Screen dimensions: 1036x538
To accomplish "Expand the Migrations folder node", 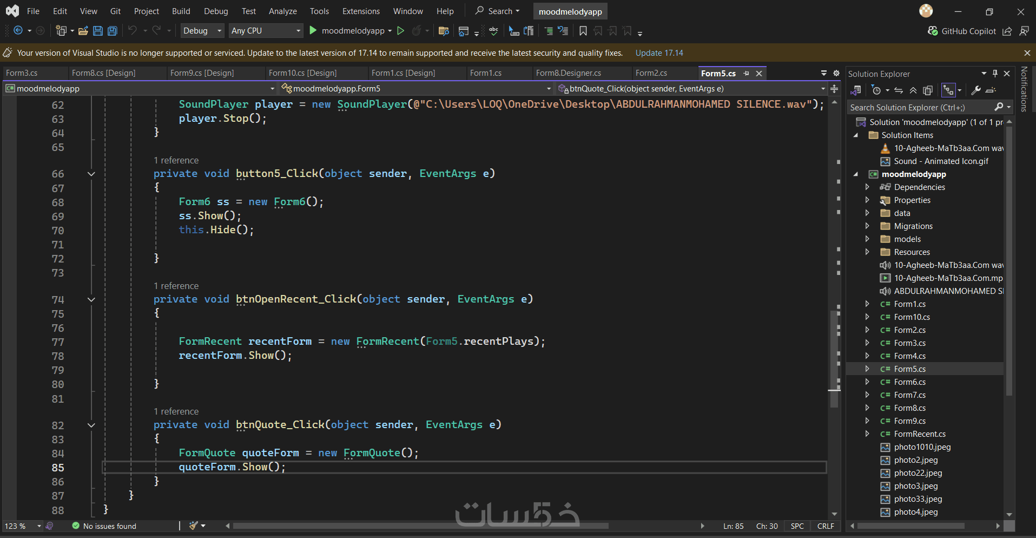I will coord(867,226).
